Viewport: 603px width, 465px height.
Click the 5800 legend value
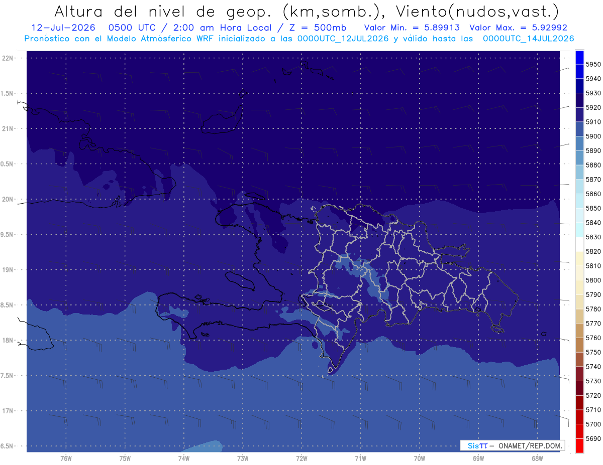[593, 280]
